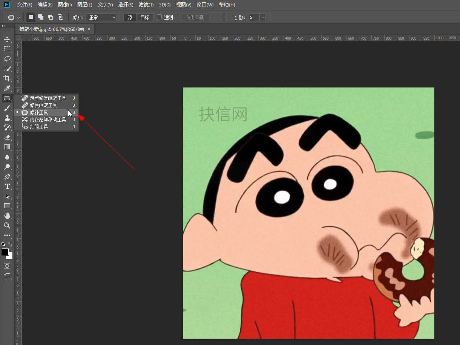This screenshot has height=345, width=460.
Task: Enable the 透明 checkbox
Action: 159,17
